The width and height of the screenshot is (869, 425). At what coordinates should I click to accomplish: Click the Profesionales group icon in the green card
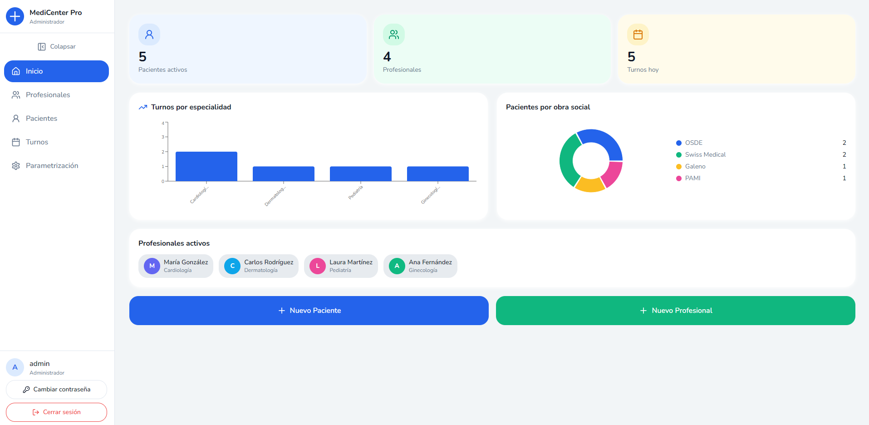pos(393,35)
